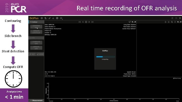Click the save icon at top right
182x102 pixels.
point(176,18)
